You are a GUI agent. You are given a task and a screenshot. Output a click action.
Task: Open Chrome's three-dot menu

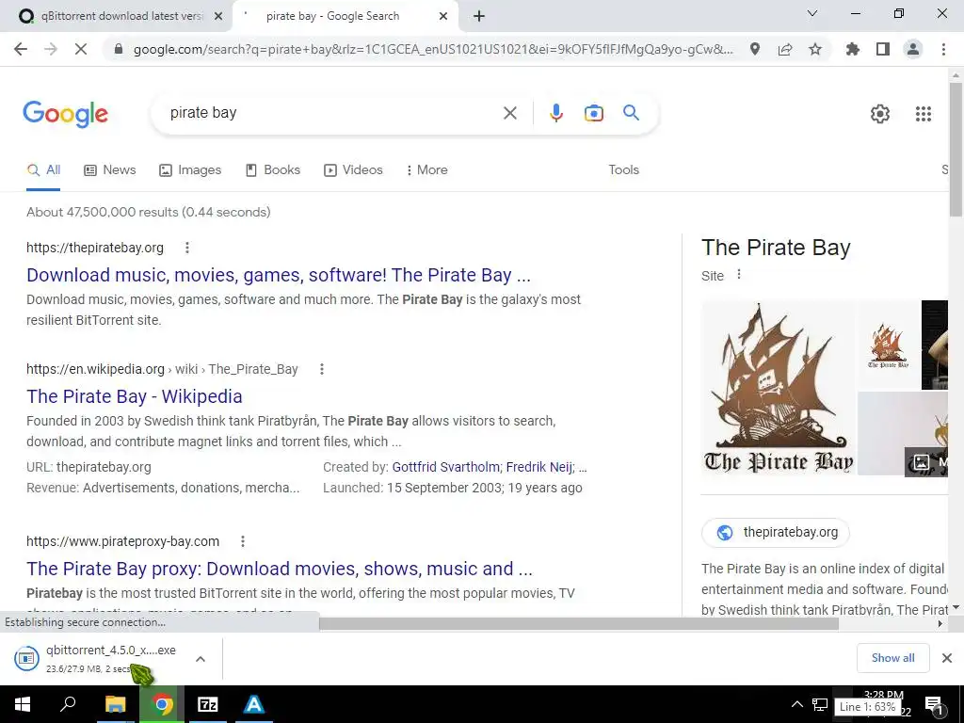(x=943, y=49)
